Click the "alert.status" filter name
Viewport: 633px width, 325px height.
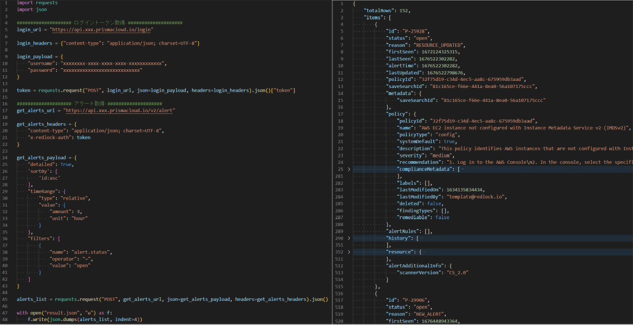tap(91, 251)
